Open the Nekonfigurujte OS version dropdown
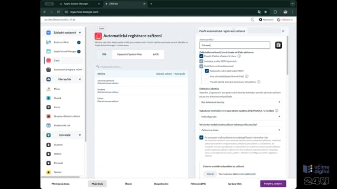This screenshot has height=189, width=337. [x=241, y=117]
